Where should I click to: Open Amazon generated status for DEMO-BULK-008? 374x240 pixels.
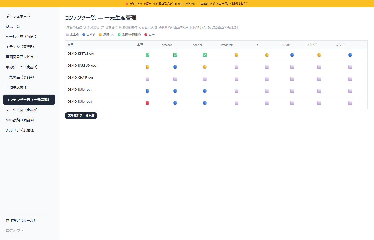coord(175,103)
